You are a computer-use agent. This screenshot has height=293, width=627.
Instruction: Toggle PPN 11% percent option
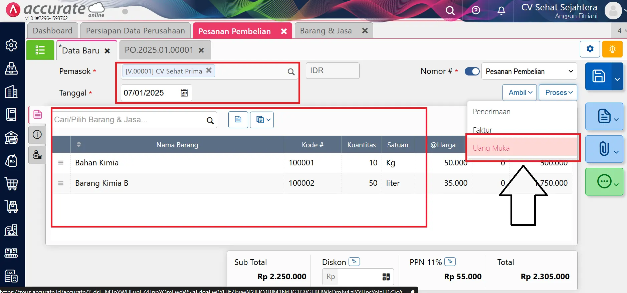pos(450,262)
